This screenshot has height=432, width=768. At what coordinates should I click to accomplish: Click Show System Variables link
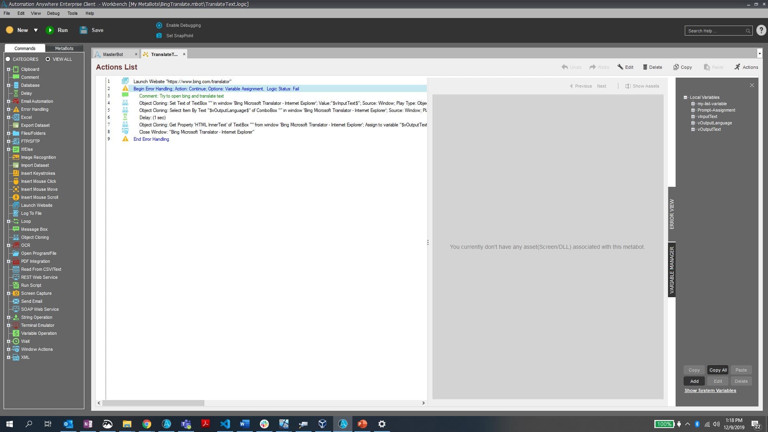[710, 390]
